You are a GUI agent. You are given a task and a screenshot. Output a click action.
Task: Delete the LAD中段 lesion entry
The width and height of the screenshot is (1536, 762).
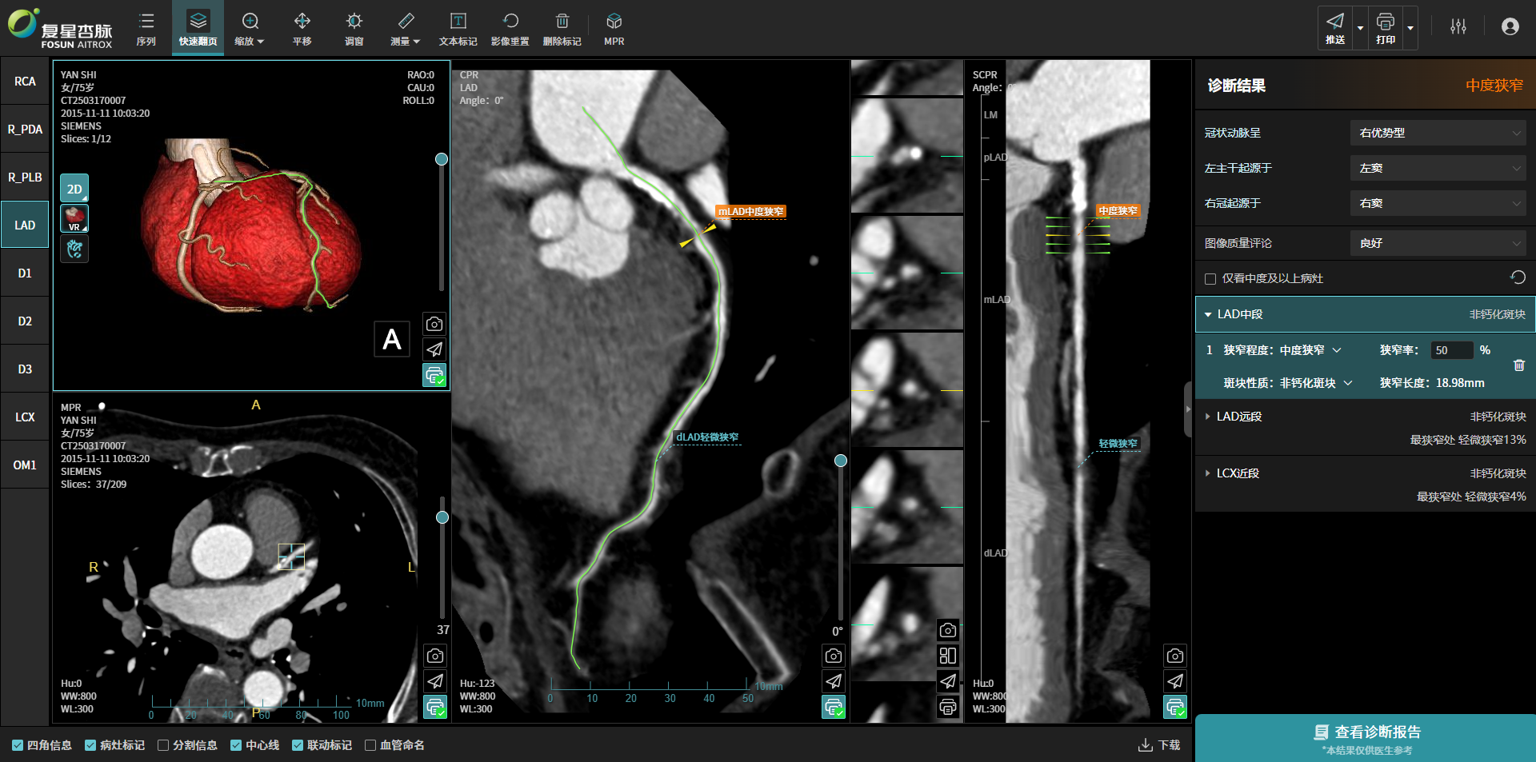click(1519, 365)
